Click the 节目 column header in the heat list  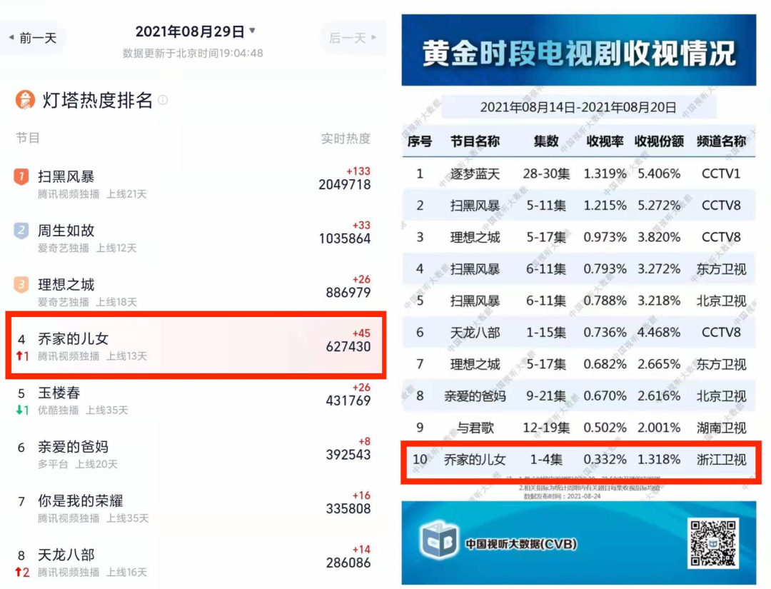click(x=28, y=139)
